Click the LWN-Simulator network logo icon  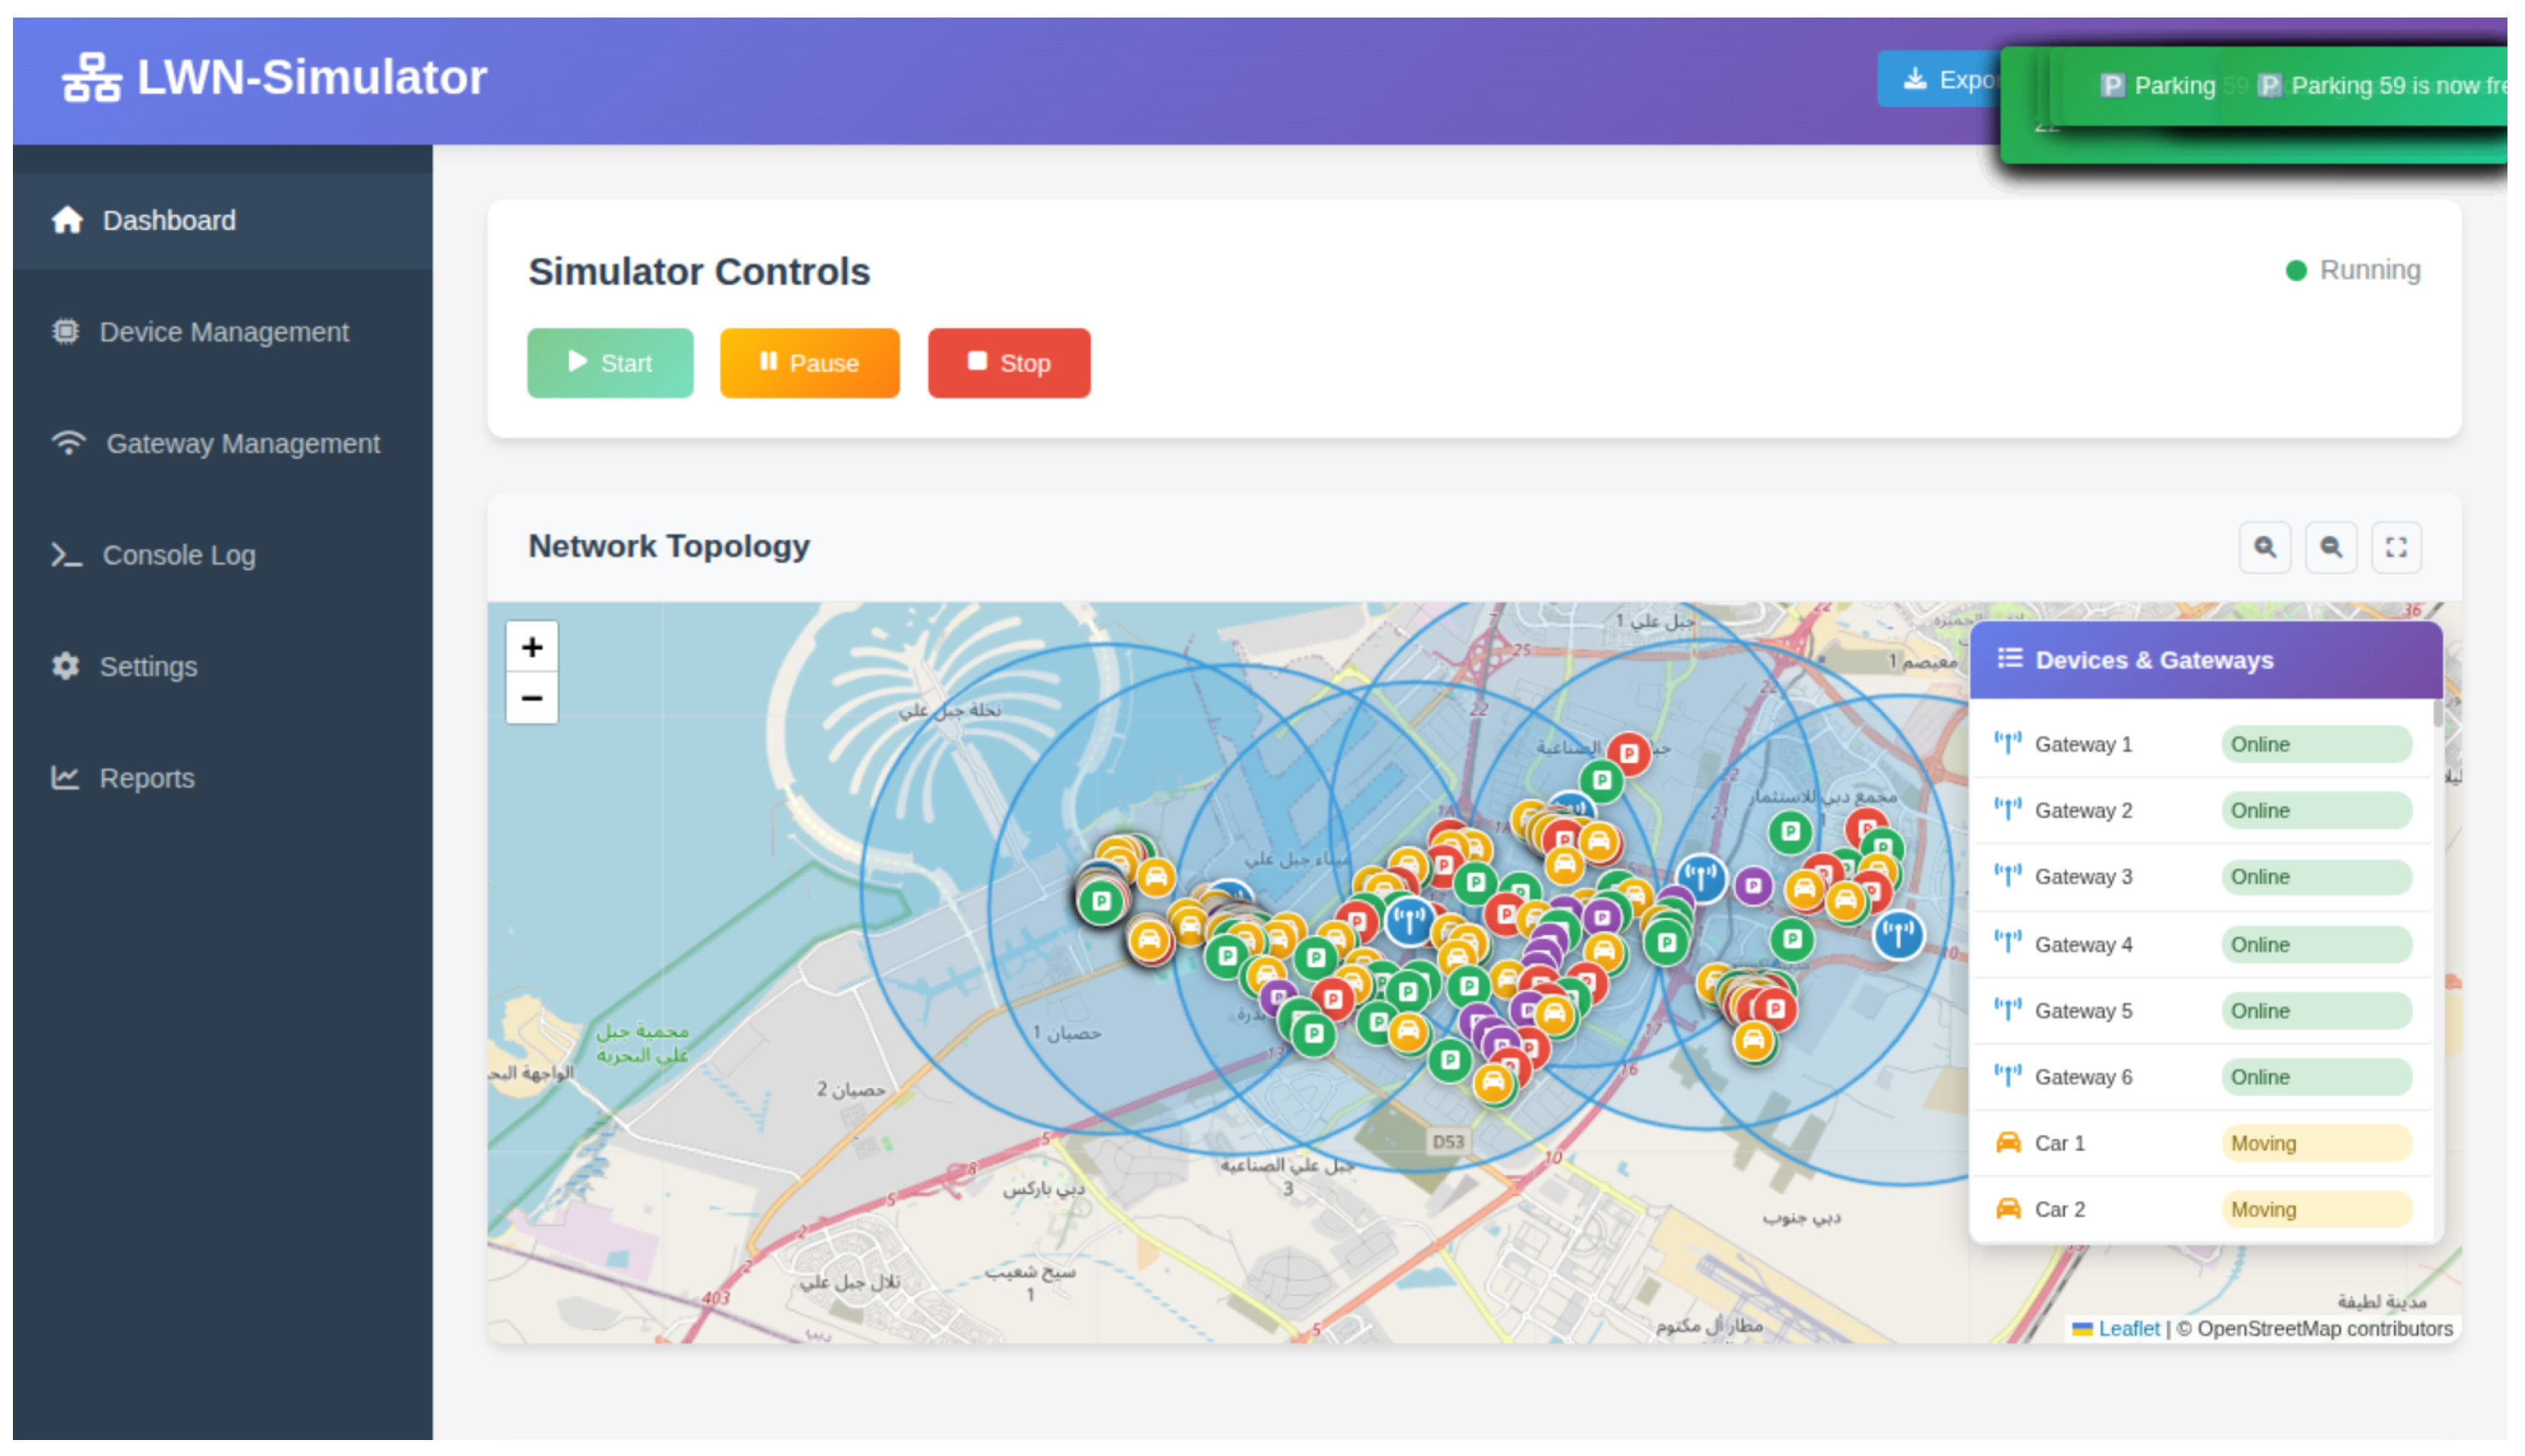point(91,78)
